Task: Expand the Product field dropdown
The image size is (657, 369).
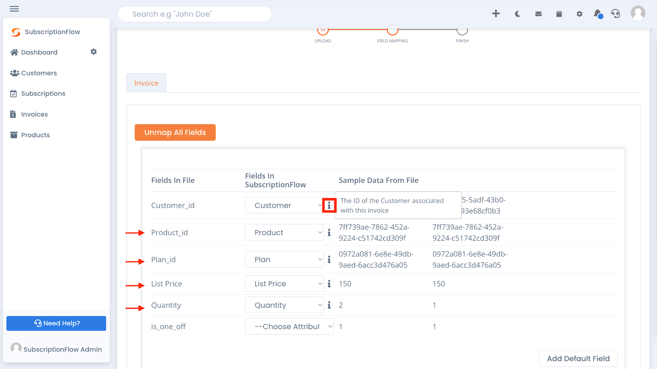Action: tap(284, 232)
